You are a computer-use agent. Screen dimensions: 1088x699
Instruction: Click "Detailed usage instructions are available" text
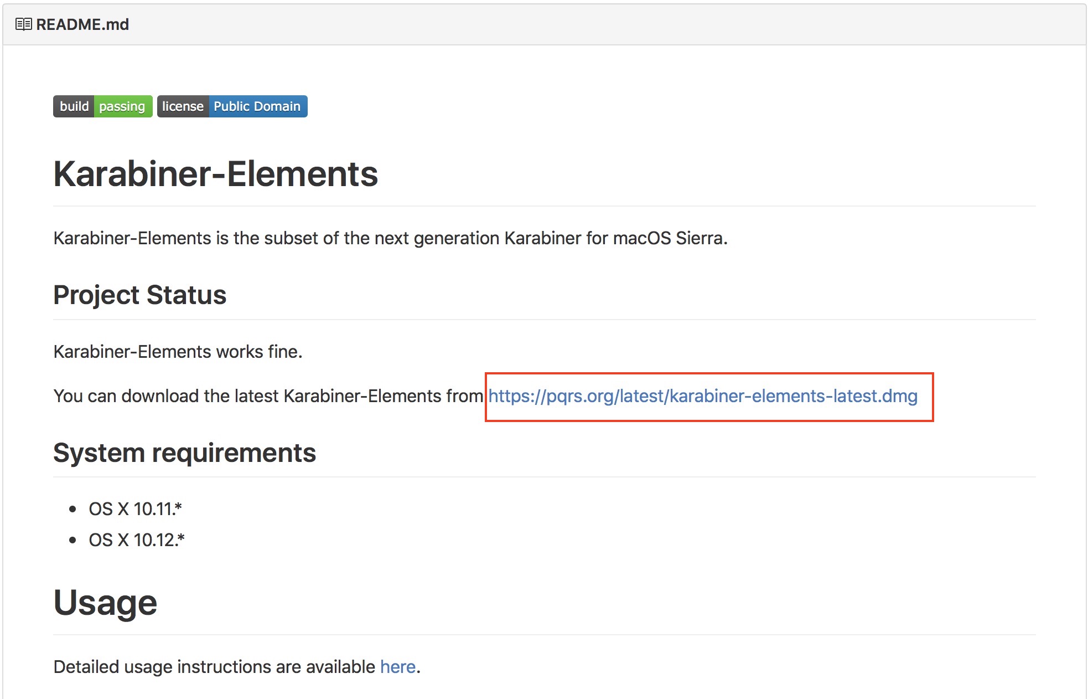click(x=214, y=667)
